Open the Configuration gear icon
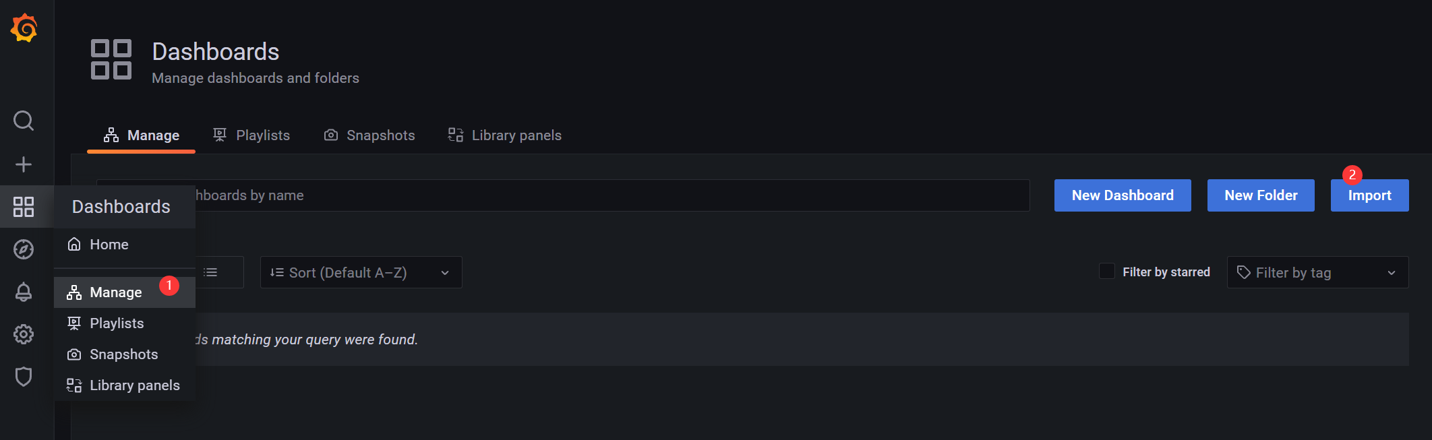 [24, 334]
